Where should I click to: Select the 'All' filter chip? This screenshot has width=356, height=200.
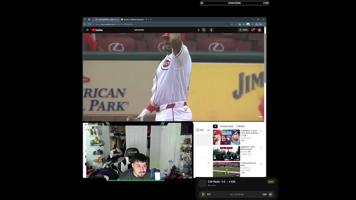point(215,126)
